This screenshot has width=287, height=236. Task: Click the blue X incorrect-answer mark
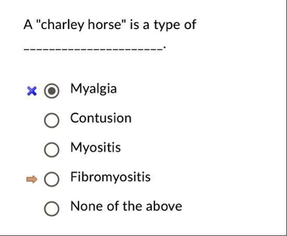click(x=32, y=91)
